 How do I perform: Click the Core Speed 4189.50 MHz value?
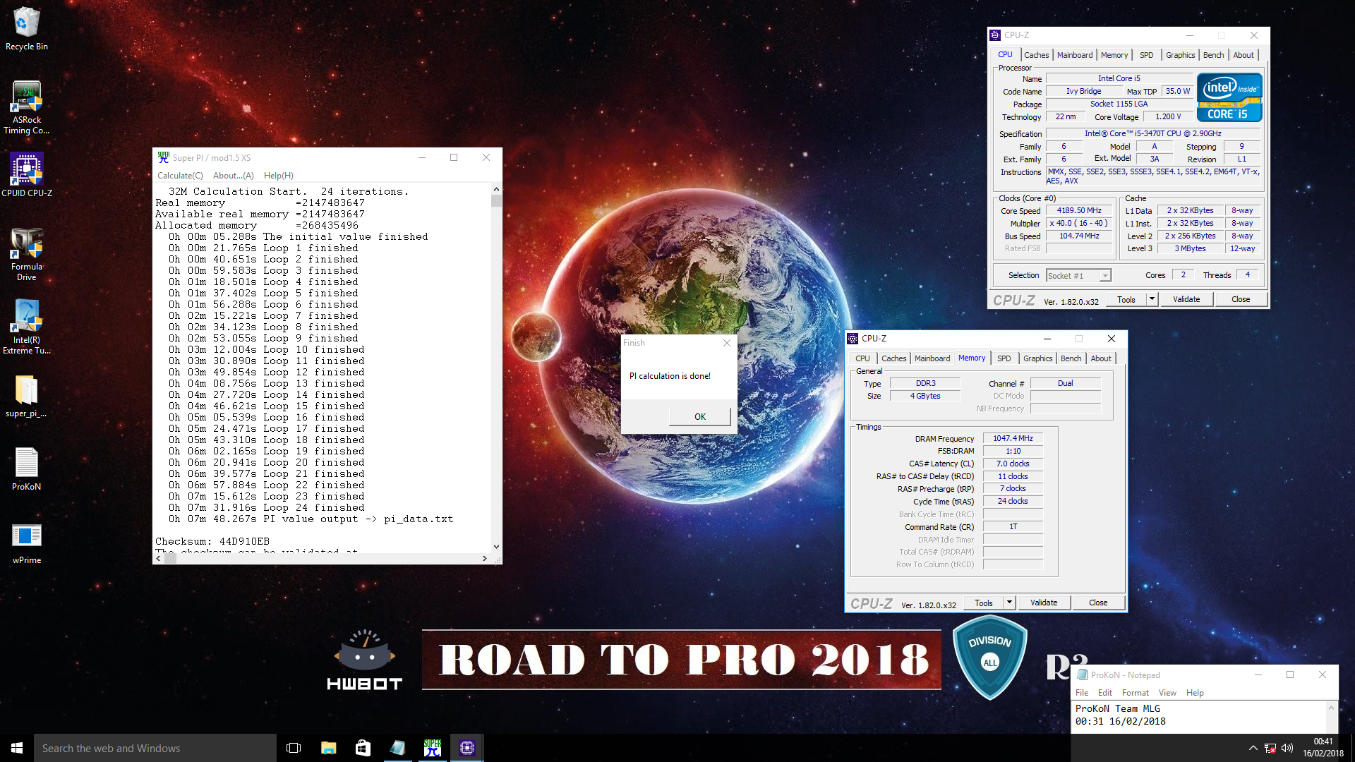1079,211
